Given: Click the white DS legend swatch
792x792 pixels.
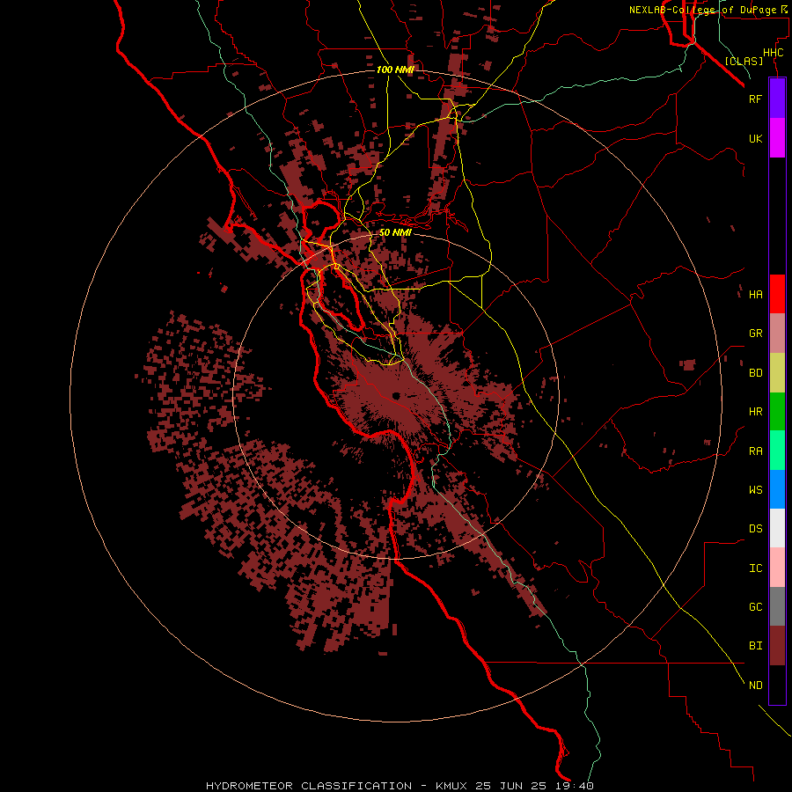Looking at the screenshot, I should (777, 528).
